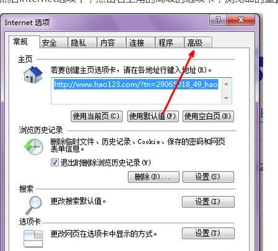Click the question mark help button
This screenshot has width=278, height=251.
click(x=218, y=20)
